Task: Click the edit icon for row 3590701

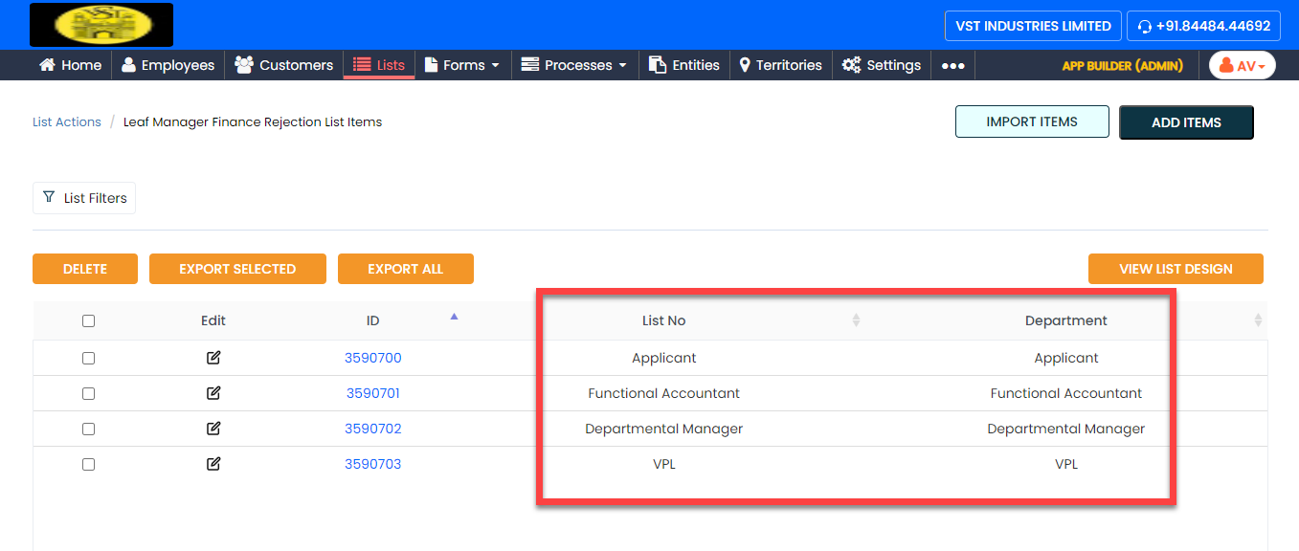Action: point(213,393)
